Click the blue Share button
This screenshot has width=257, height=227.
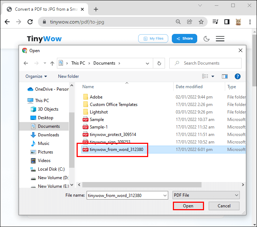[x=184, y=39]
